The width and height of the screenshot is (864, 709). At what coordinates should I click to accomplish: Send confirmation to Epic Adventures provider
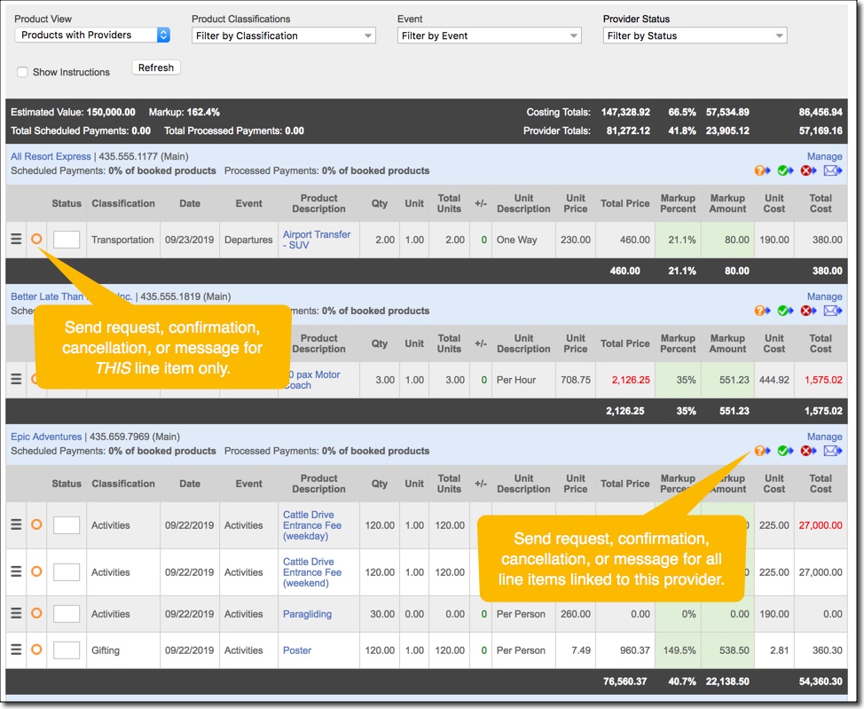click(785, 451)
